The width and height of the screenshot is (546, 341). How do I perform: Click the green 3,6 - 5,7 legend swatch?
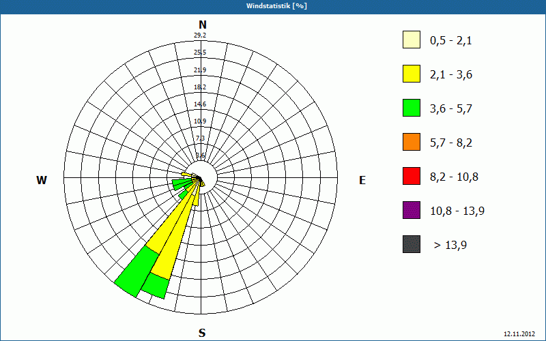(x=412, y=108)
